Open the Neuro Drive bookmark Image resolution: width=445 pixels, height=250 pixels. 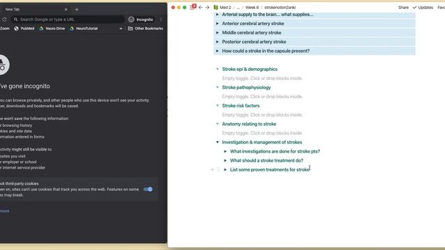[x=52, y=28]
